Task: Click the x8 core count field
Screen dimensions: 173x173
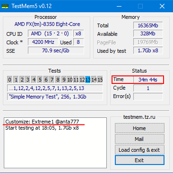Action: coord(78,33)
